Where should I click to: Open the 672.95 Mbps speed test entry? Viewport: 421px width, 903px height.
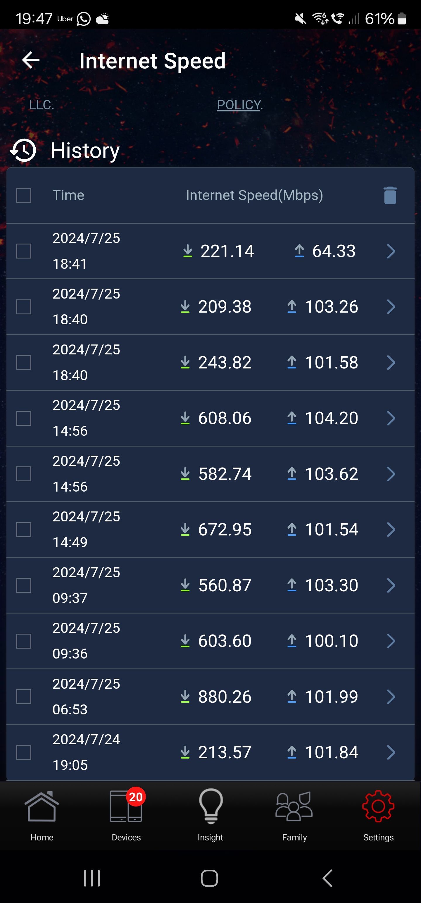tap(224, 529)
